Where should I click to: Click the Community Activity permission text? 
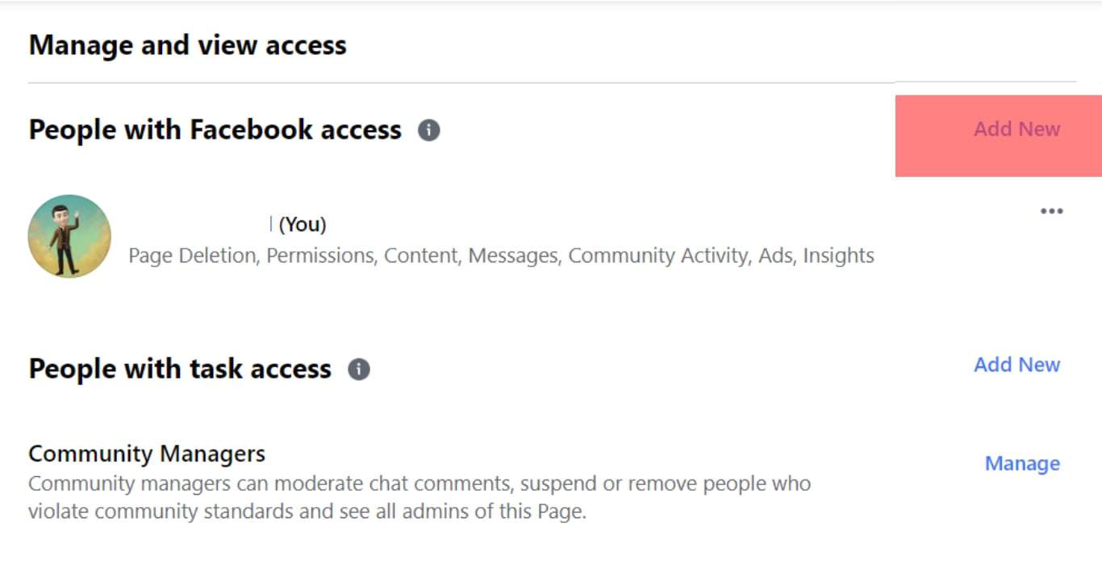658,256
